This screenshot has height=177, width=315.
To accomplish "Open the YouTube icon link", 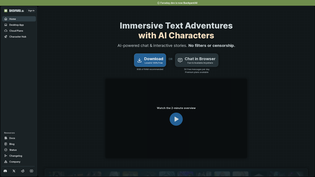I will point(31,171).
